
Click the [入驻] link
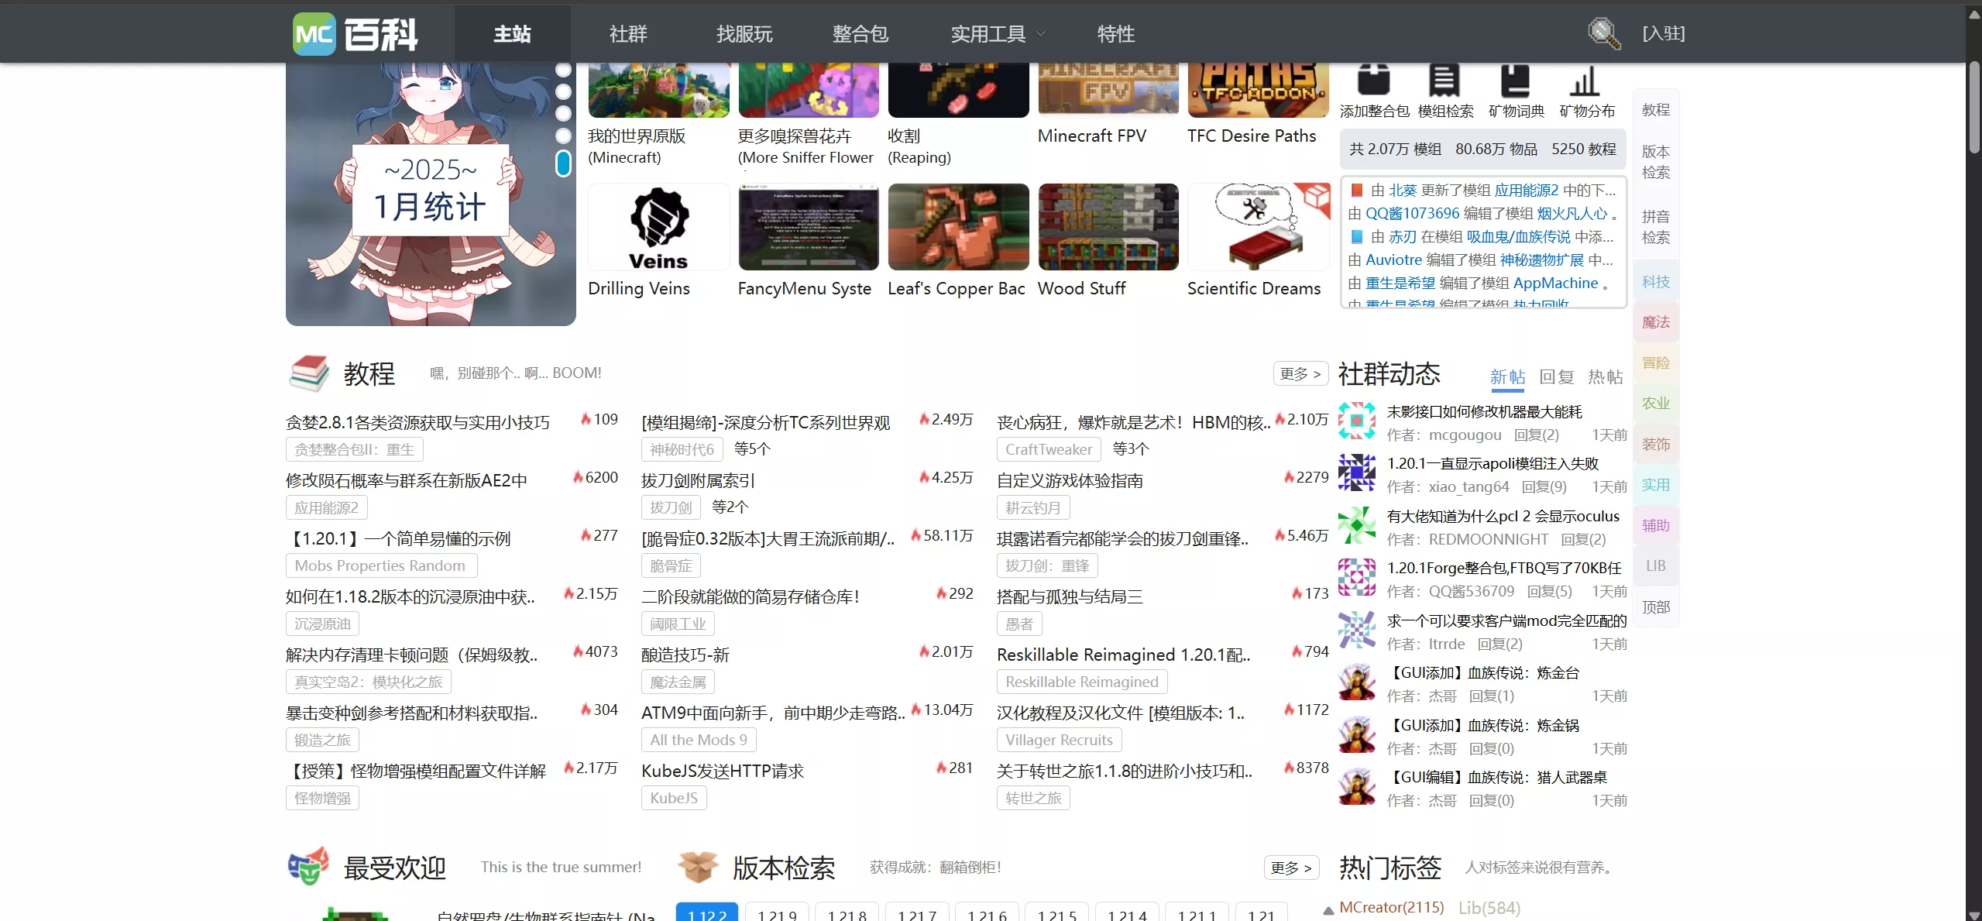coord(1663,33)
